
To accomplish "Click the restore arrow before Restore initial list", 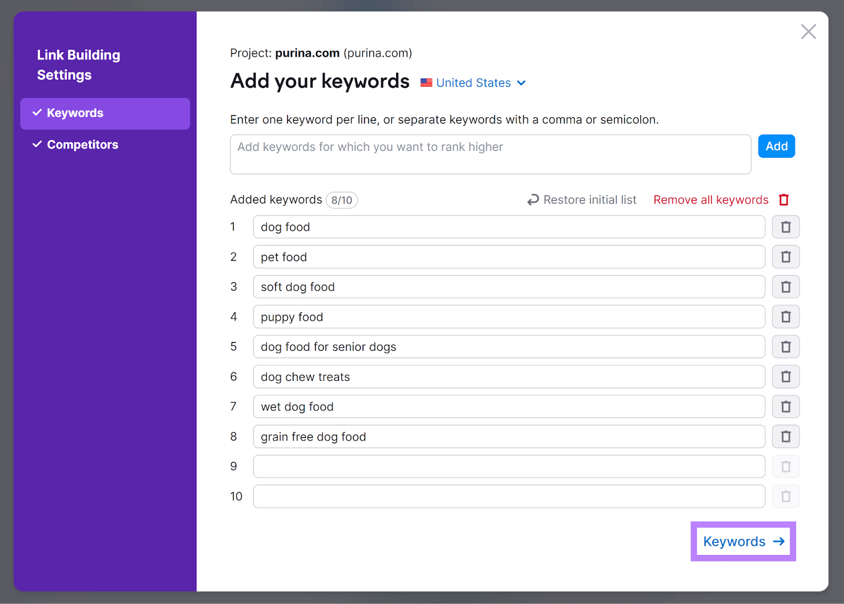I will pyautogui.click(x=533, y=199).
